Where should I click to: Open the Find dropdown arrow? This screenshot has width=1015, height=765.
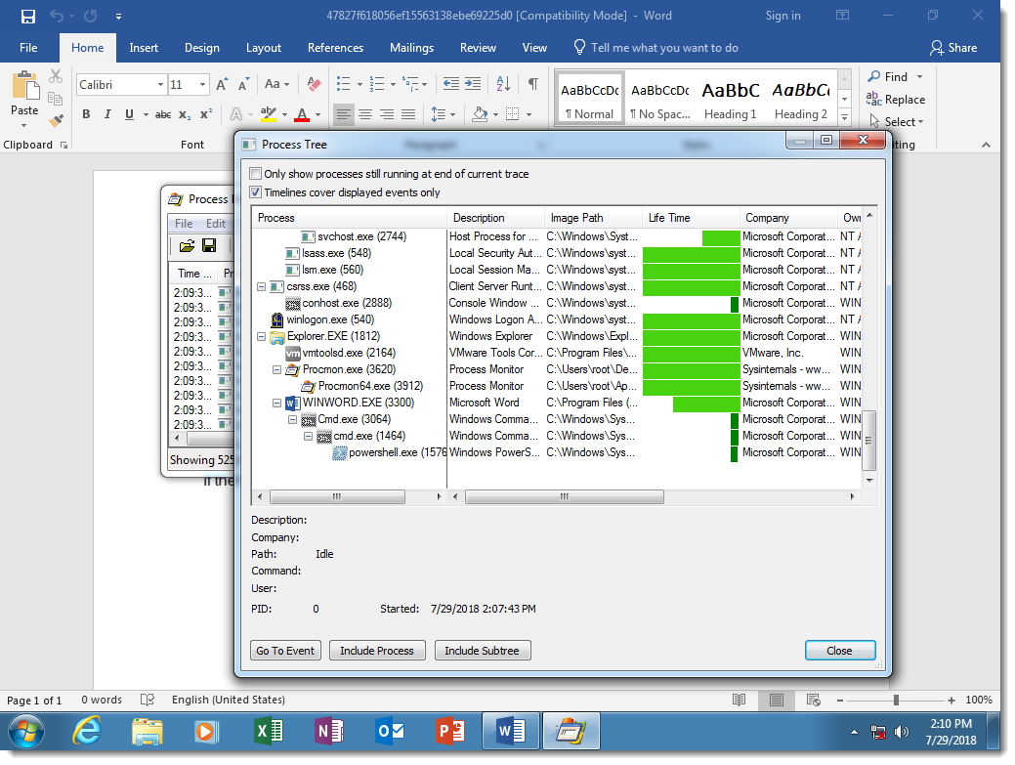pos(920,77)
